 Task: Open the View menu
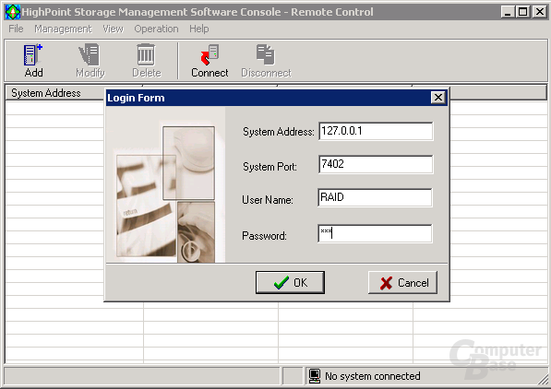click(x=113, y=29)
